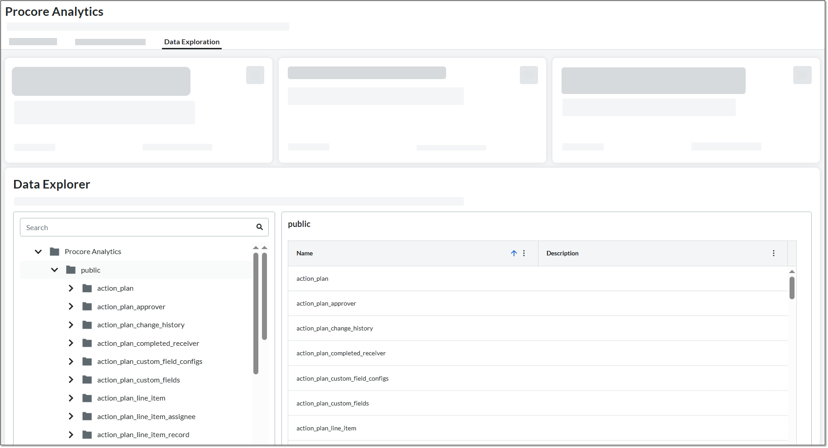This screenshot has height=448, width=828.
Task: Click the ascending sort arrow in Name column
Action: [514, 253]
